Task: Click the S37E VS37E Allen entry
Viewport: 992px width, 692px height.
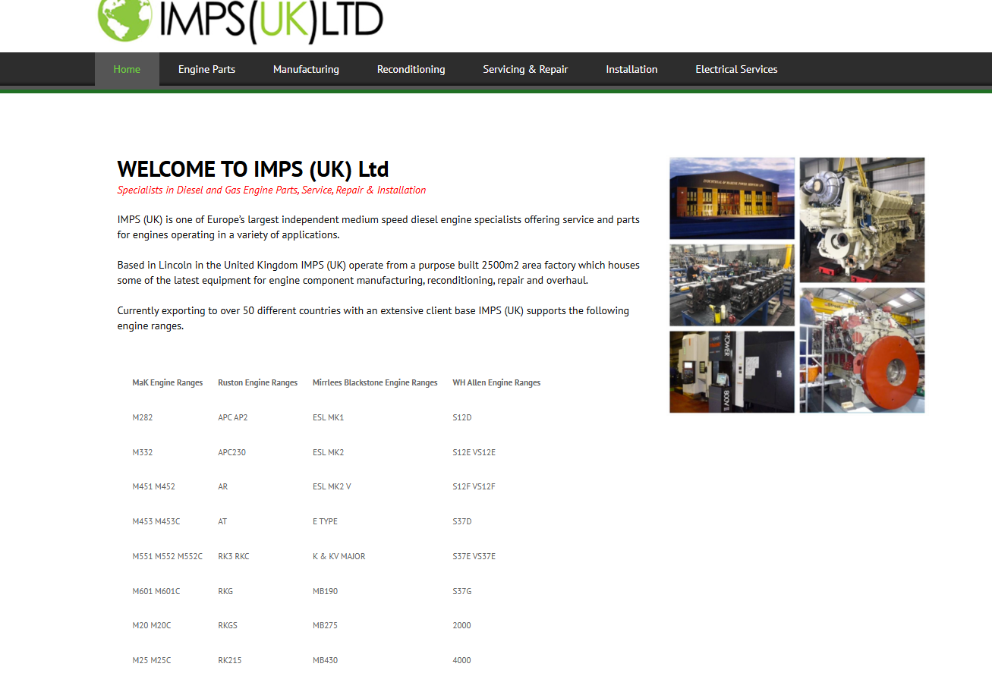Action: (474, 556)
